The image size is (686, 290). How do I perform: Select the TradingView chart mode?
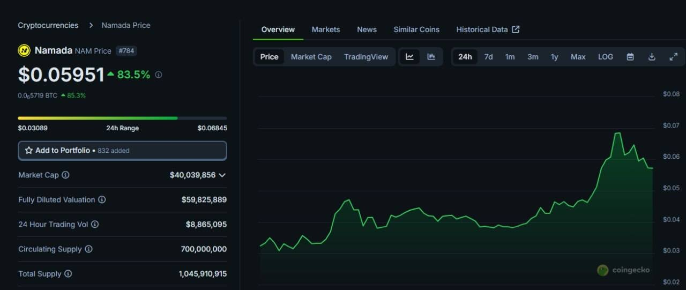pos(366,57)
